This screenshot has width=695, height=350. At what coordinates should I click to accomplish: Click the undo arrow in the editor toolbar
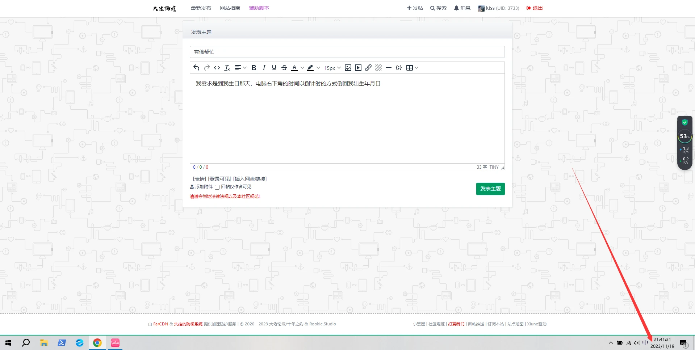196,68
